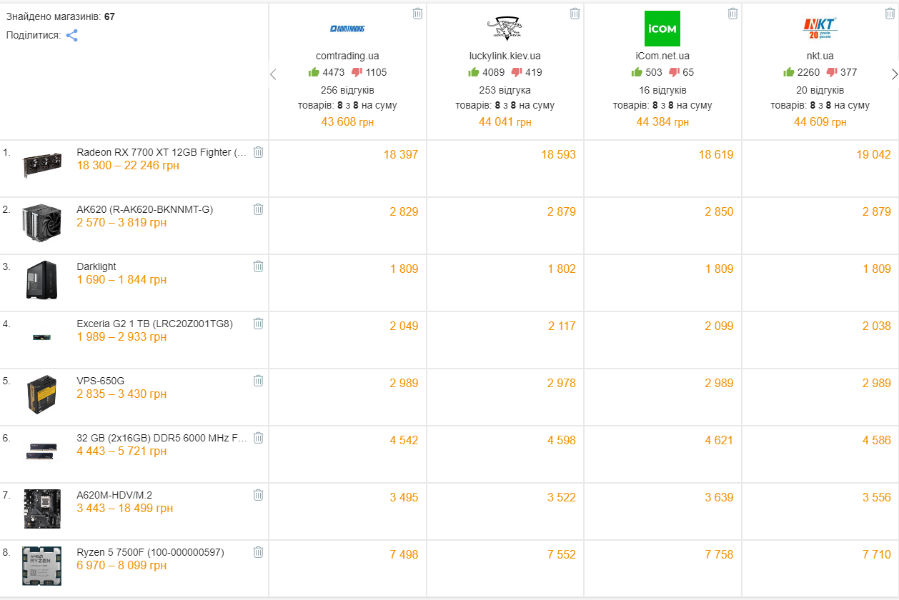Click nkt.ua price 19 042 for Radeon
Screen dimensions: 899x600
coord(873,154)
